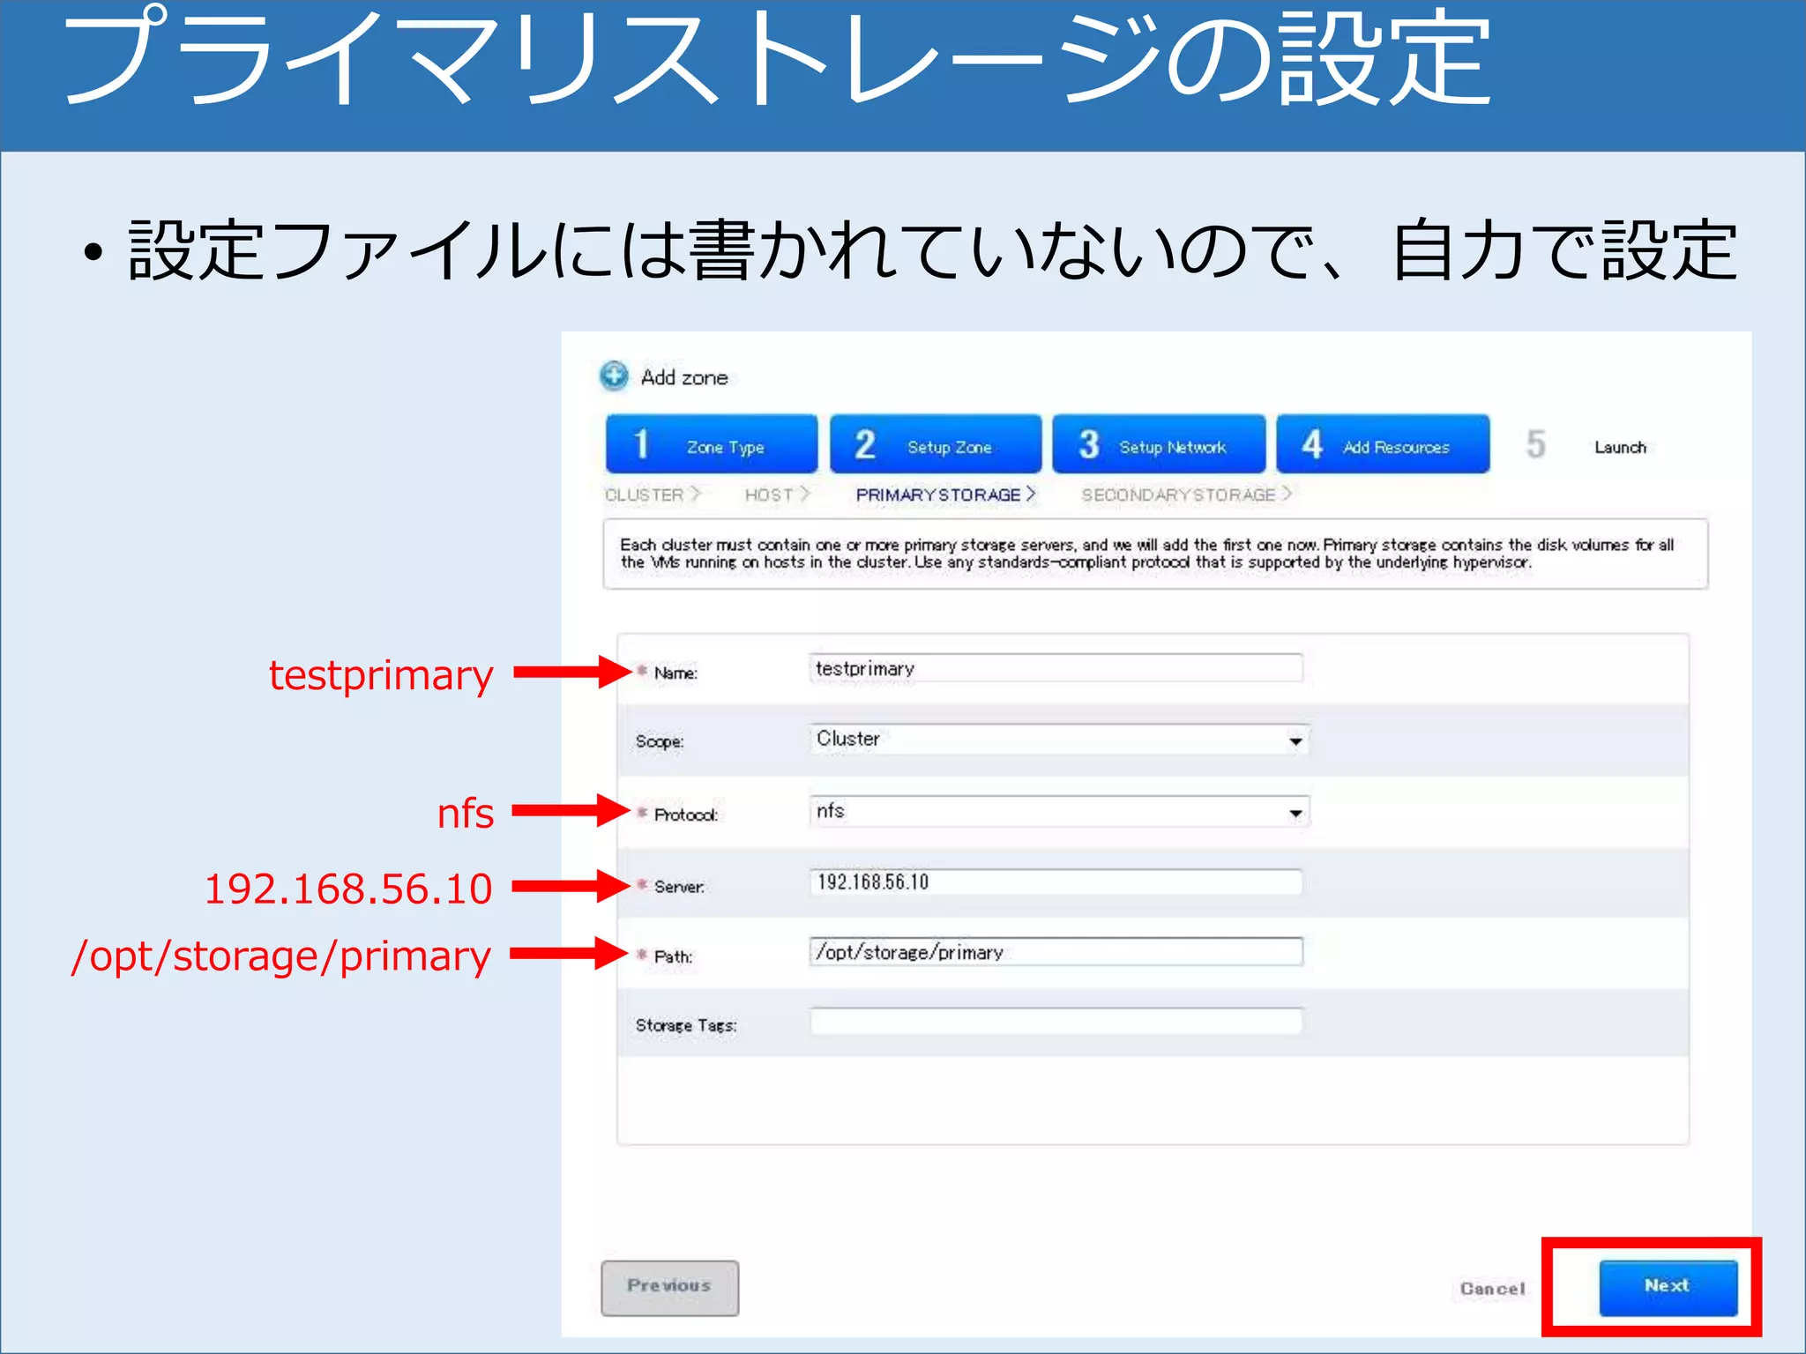Click the Path input field
This screenshot has height=1354, width=1806.
pos(1056,952)
